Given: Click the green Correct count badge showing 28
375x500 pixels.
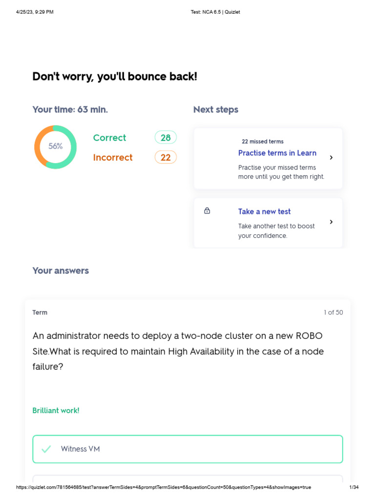Looking at the screenshot, I should coord(166,138).
